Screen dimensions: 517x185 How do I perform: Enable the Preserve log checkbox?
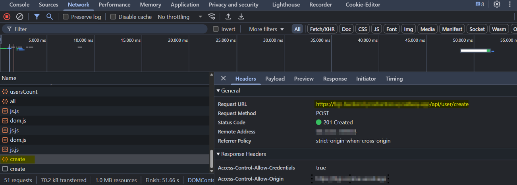pyautogui.click(x=66, y=17)
